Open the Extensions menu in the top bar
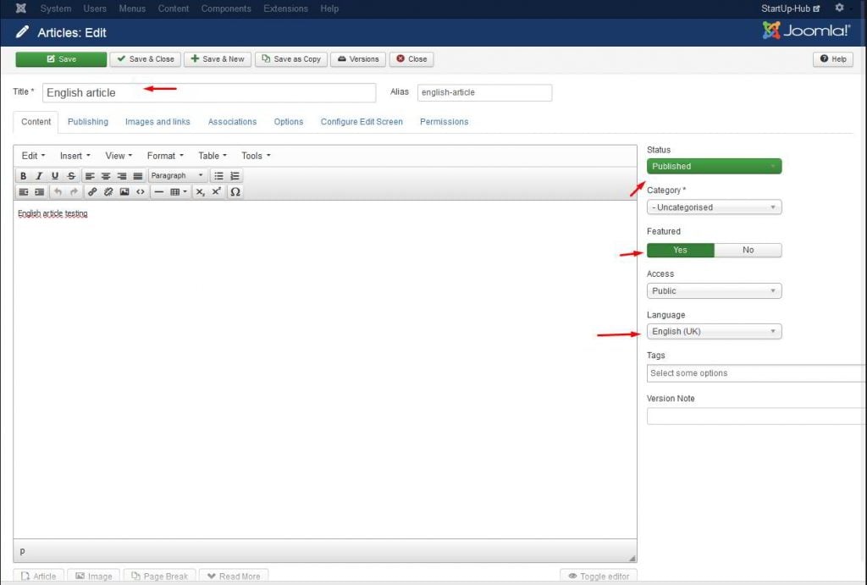Screen dimensions: 867x585 285,8
